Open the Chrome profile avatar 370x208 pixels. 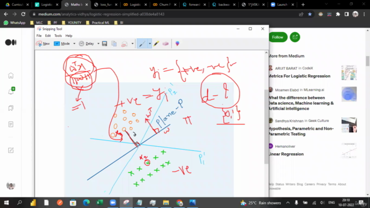[356, 14]
